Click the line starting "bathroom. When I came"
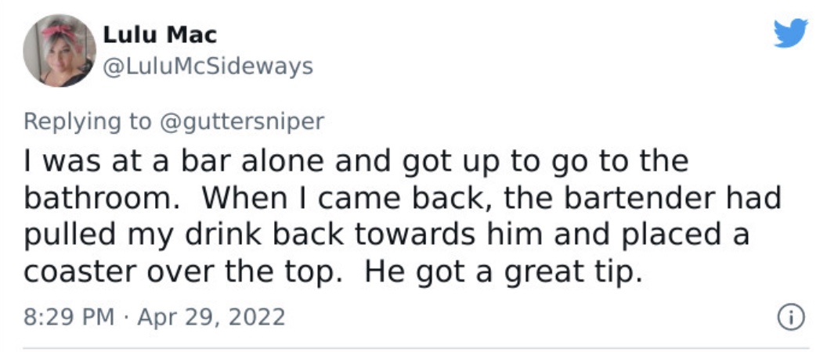Image resolution: width=827 pixels, height=352 pixels. click(403, 198)
